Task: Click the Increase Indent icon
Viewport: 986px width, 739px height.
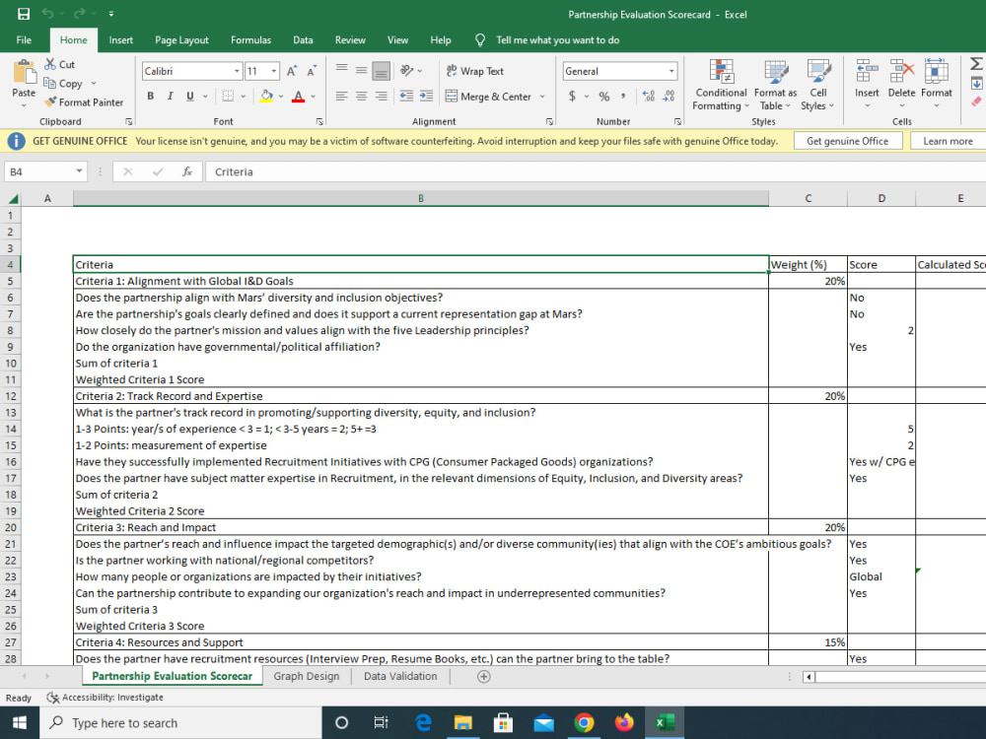Action: (426, 97)
